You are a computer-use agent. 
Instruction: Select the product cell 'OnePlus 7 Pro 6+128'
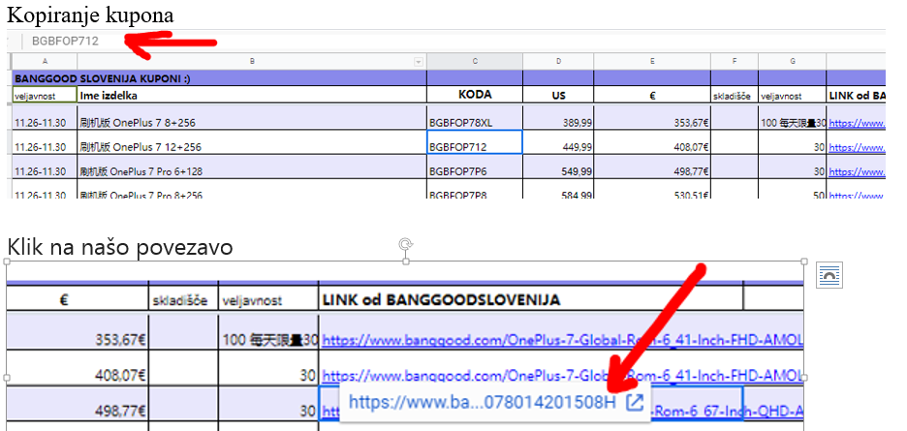tap(252, 169)
